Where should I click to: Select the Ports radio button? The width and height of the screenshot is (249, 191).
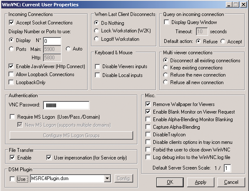(11, 49)
